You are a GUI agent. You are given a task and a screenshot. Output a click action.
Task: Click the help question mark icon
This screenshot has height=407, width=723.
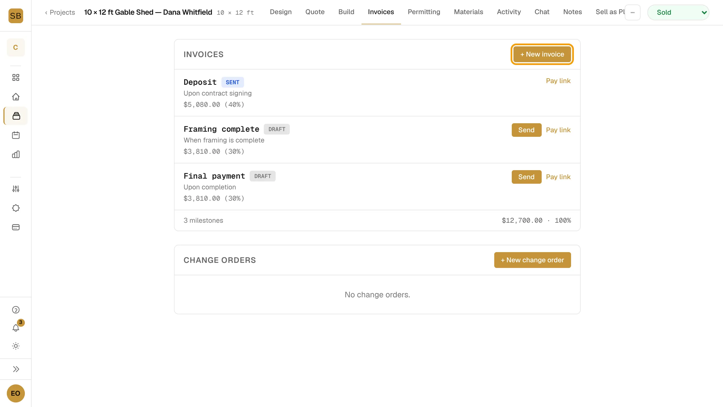16,310
